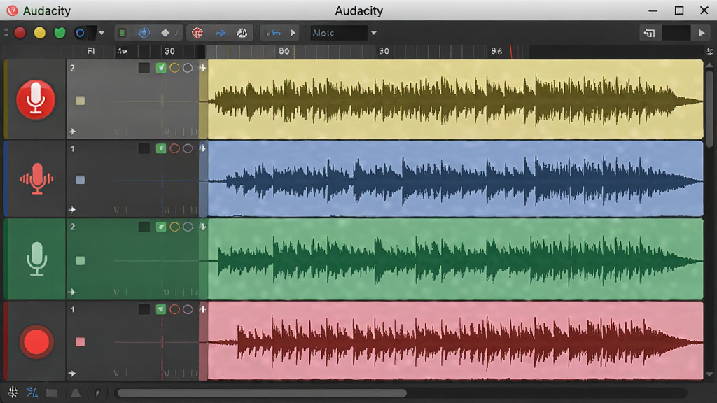This screenshot has width=717, height=403.
Task: Toggle the green checkbox on the yellow track
Action: [161, 68]
